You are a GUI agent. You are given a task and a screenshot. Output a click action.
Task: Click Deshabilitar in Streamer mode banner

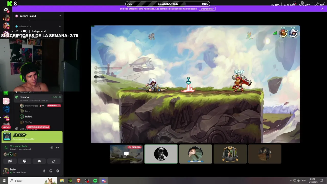click(x=207, y=9)
